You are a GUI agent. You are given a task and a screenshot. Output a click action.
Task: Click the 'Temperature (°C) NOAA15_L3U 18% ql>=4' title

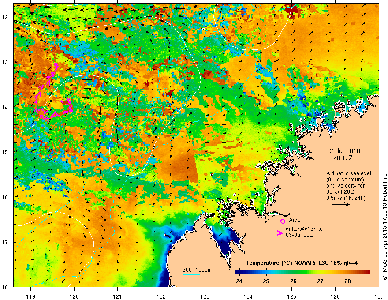302,263
